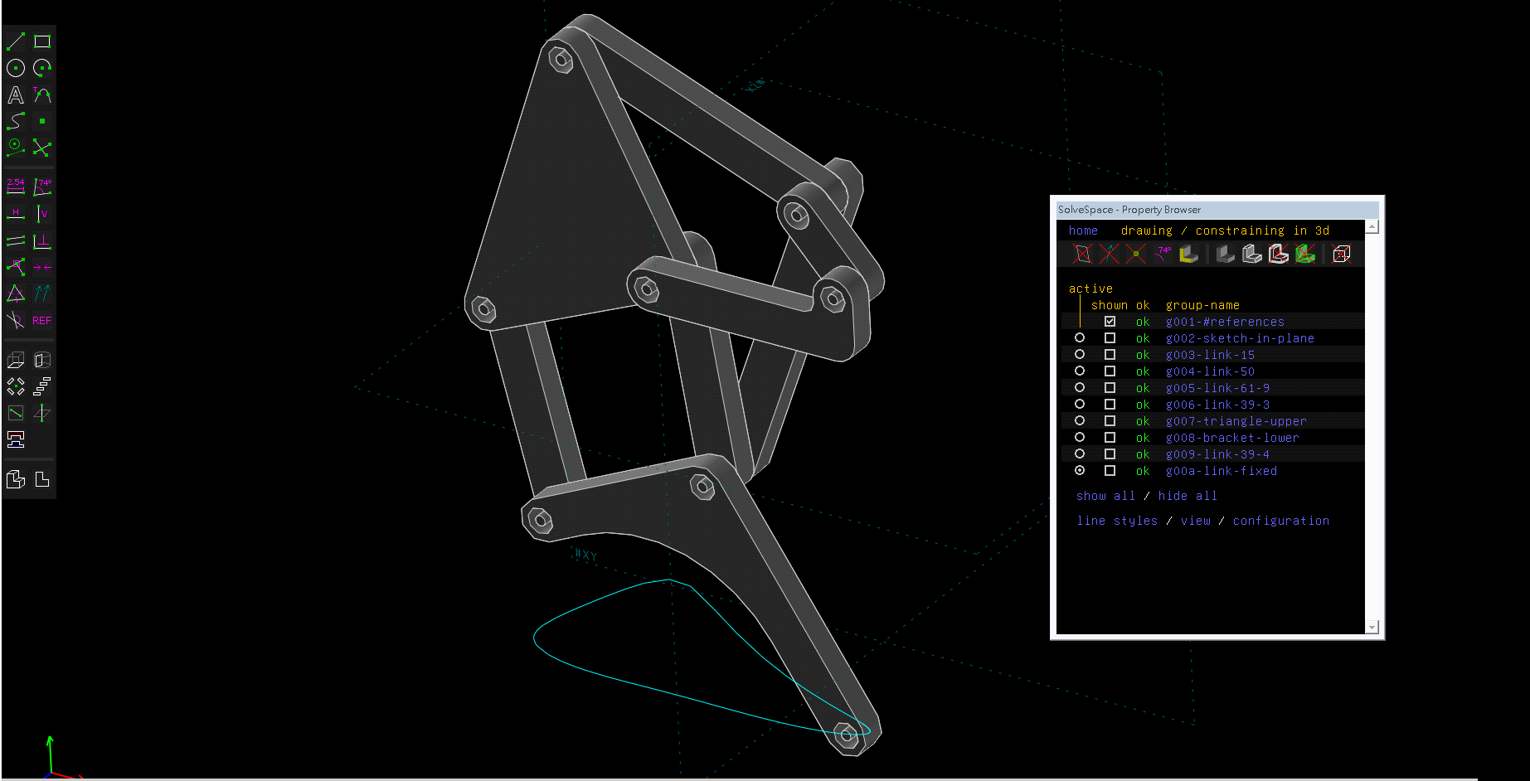Apply the distance/diameter constraint tool
Viewport: 1530px width, 781px height.
[x=16, y=186]
